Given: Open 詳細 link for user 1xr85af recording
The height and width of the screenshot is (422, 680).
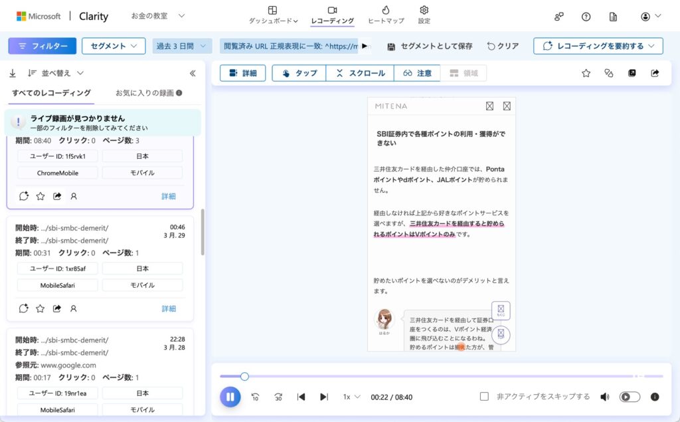Looking at the screenshot, I should tap(169, 308).
